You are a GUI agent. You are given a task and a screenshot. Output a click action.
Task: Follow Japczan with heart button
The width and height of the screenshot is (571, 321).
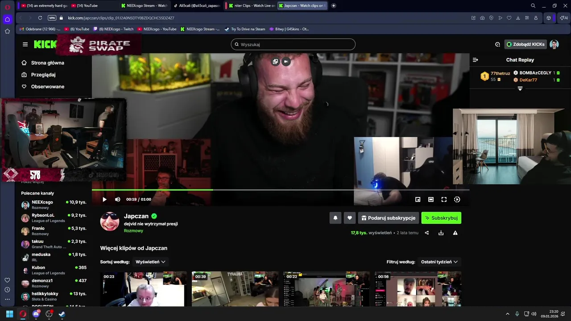(x=349, y=218)
